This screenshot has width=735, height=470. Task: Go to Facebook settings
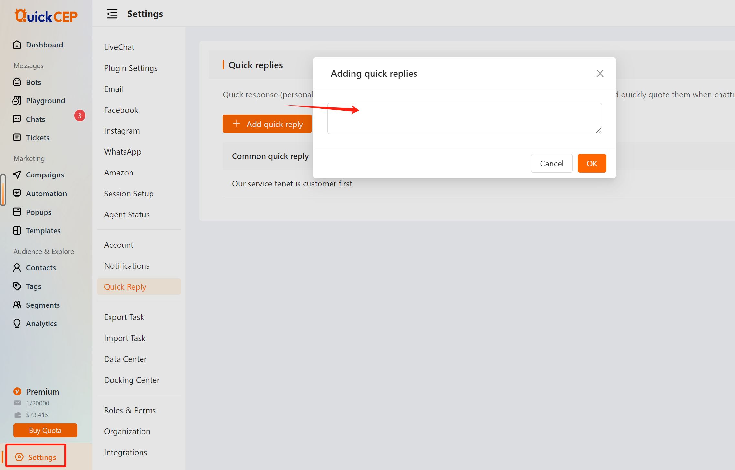[121, 110]
